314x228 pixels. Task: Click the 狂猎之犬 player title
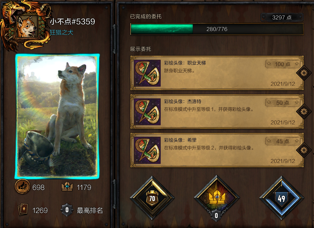point(62,32)
